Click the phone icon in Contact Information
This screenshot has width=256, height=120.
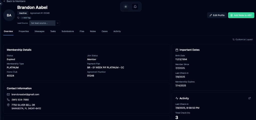coord(8,100)
